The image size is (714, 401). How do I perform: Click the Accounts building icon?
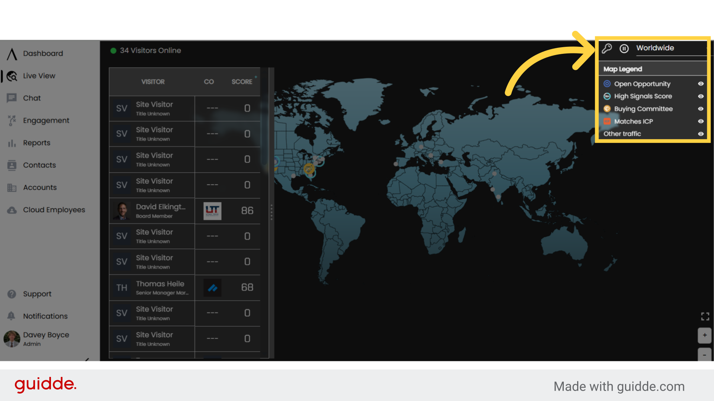click(x=12, y=188)
